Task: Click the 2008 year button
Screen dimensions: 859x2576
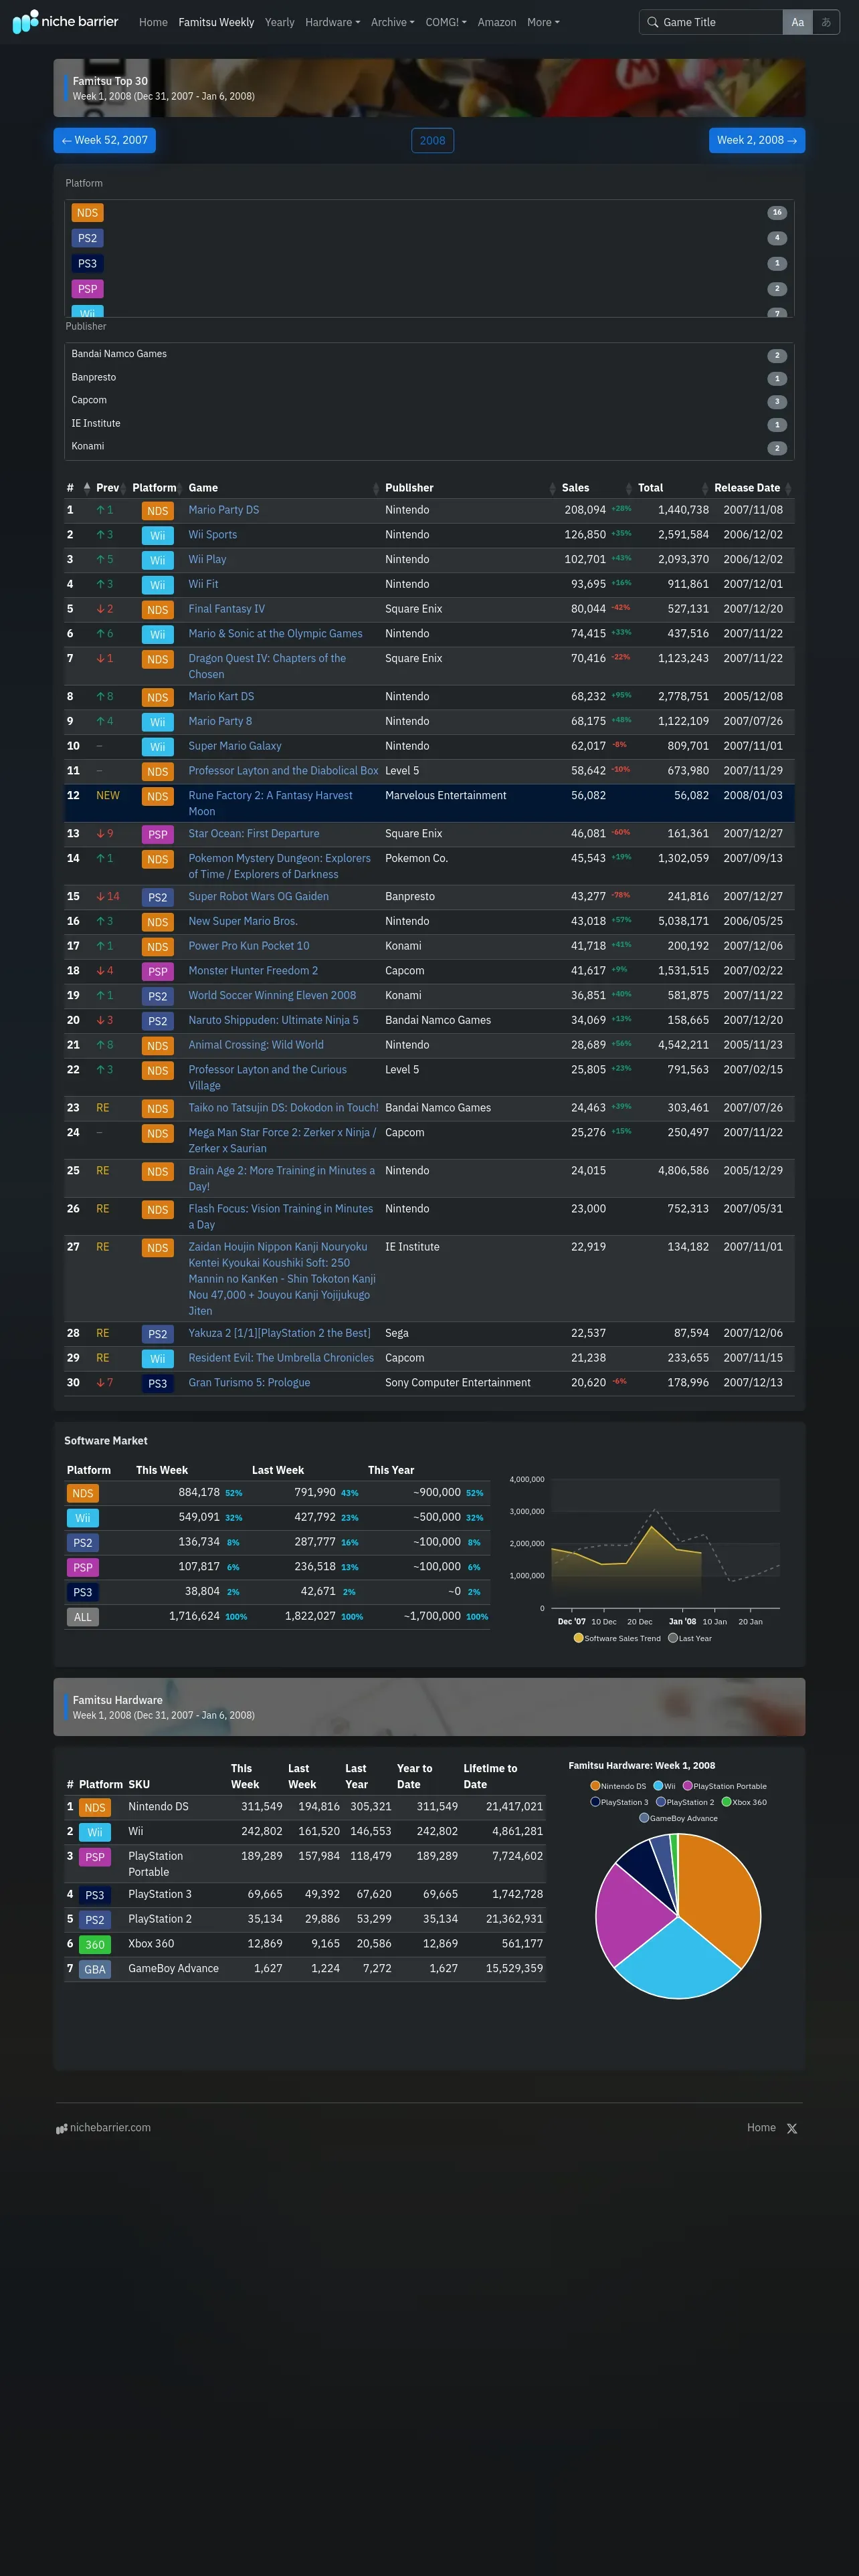Action: [x=432, y=140]
